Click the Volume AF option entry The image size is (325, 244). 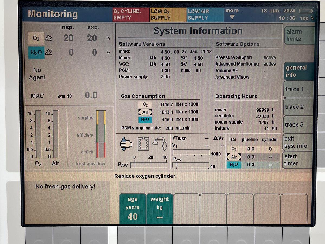point(241,70)
